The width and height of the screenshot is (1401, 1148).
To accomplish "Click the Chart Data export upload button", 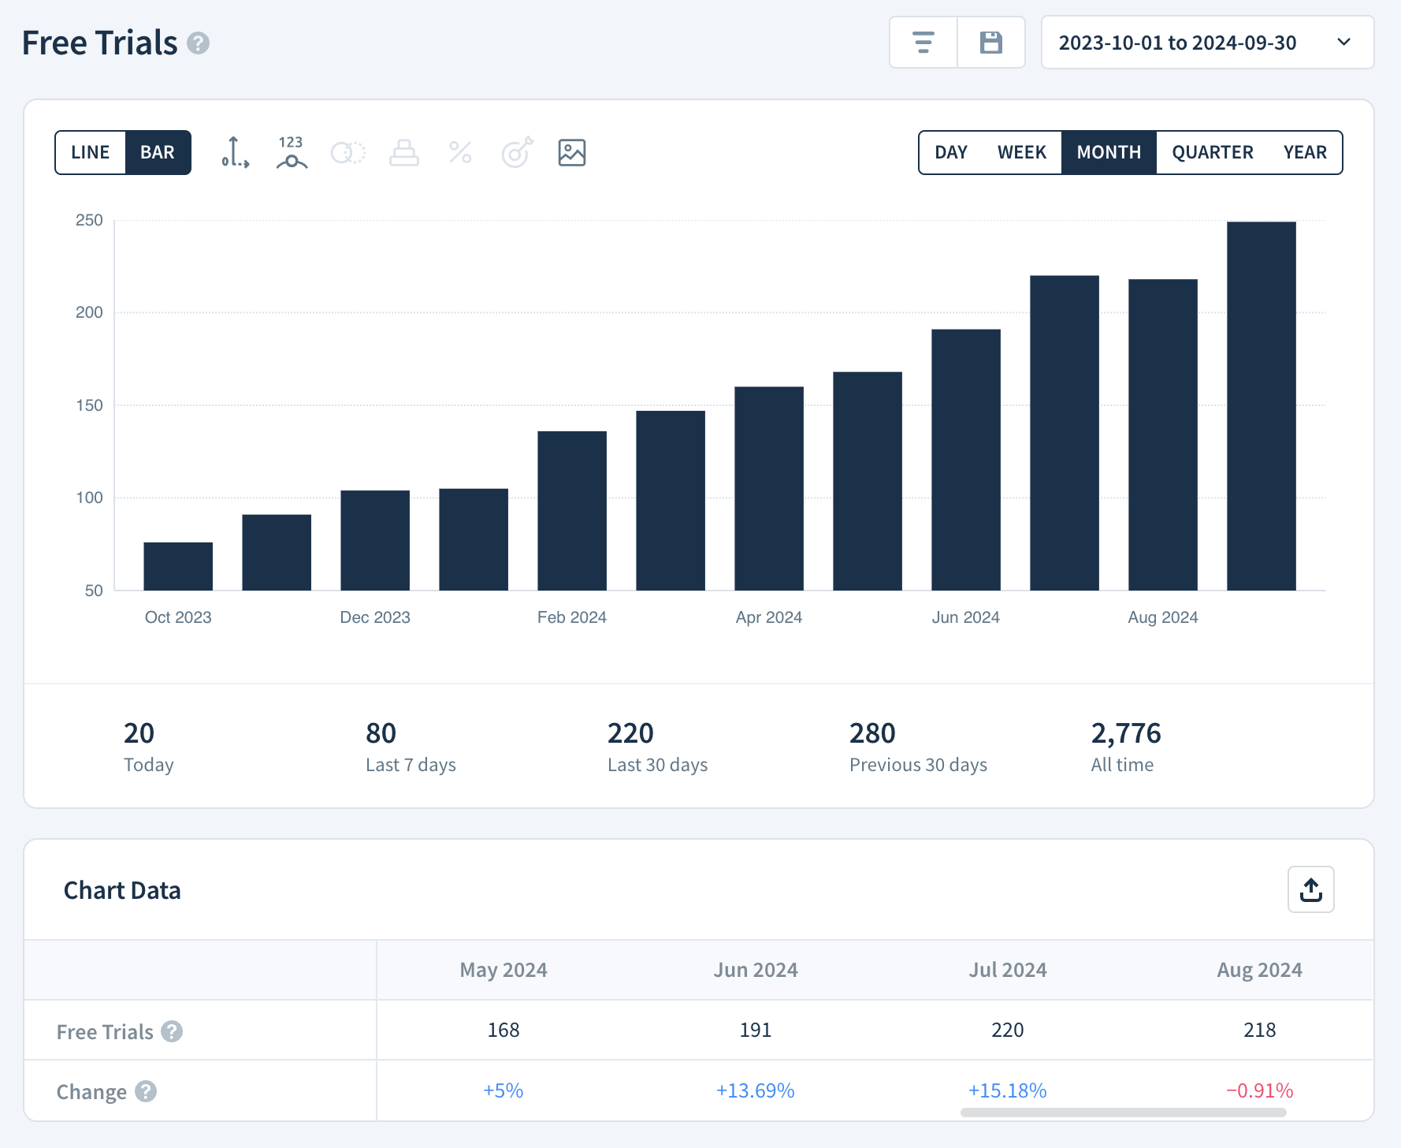I will tap(1310, 889).
